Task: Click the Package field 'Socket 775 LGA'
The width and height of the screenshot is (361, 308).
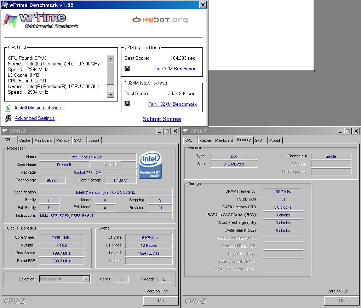Action: pos(87,173)
